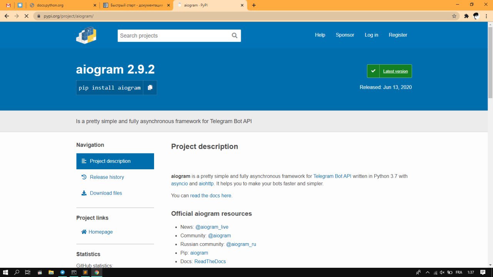Go forward in browser history
Viewport: 493px width, 277px height.
[17, 16]
